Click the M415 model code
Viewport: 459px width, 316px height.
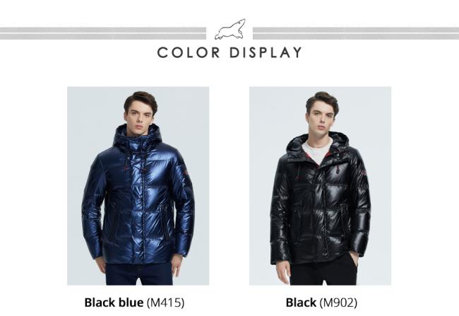(x=166, y=303)
